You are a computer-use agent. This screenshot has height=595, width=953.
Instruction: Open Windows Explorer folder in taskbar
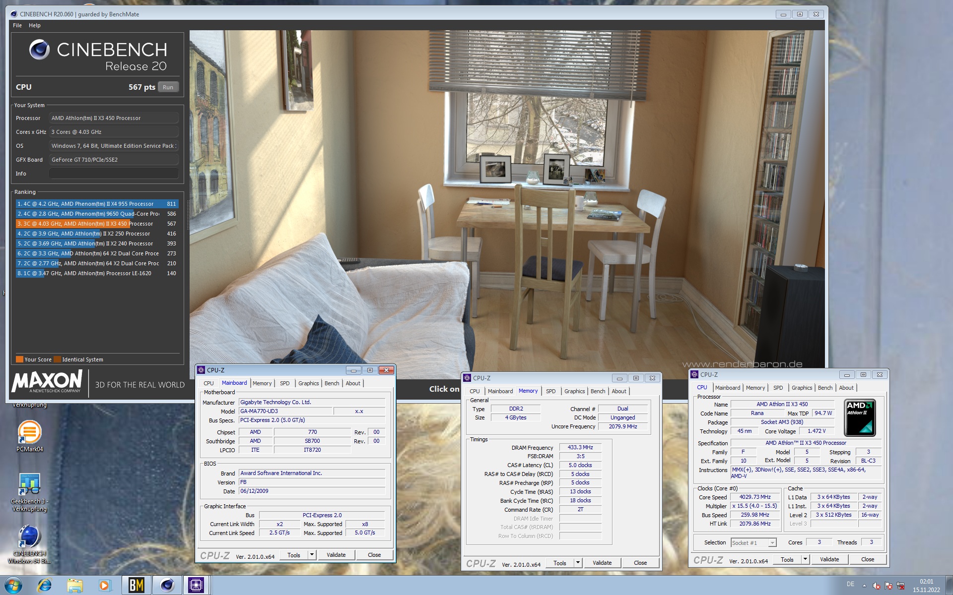tap(75, 585)
